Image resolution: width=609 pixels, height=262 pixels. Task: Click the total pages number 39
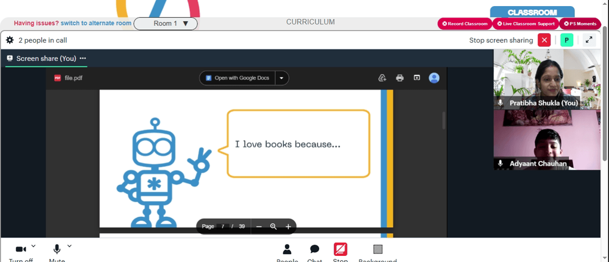coord(242,227)
